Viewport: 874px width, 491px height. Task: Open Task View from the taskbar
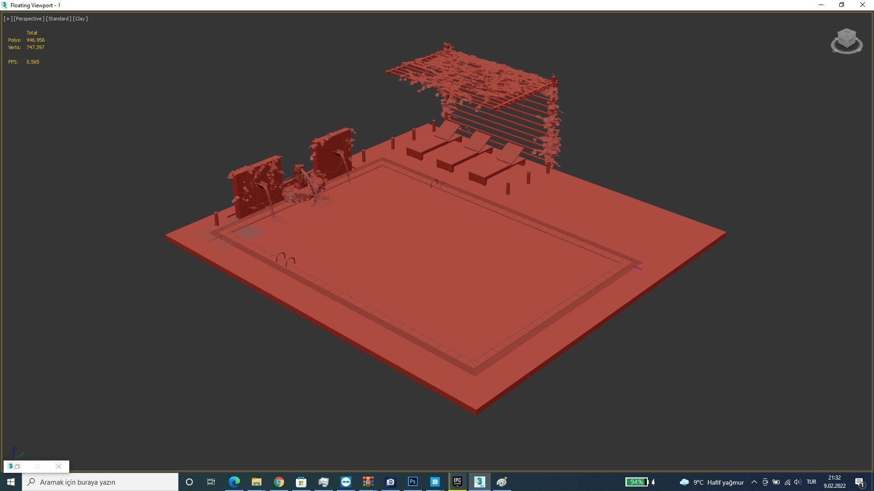click(x=211, y=482)
